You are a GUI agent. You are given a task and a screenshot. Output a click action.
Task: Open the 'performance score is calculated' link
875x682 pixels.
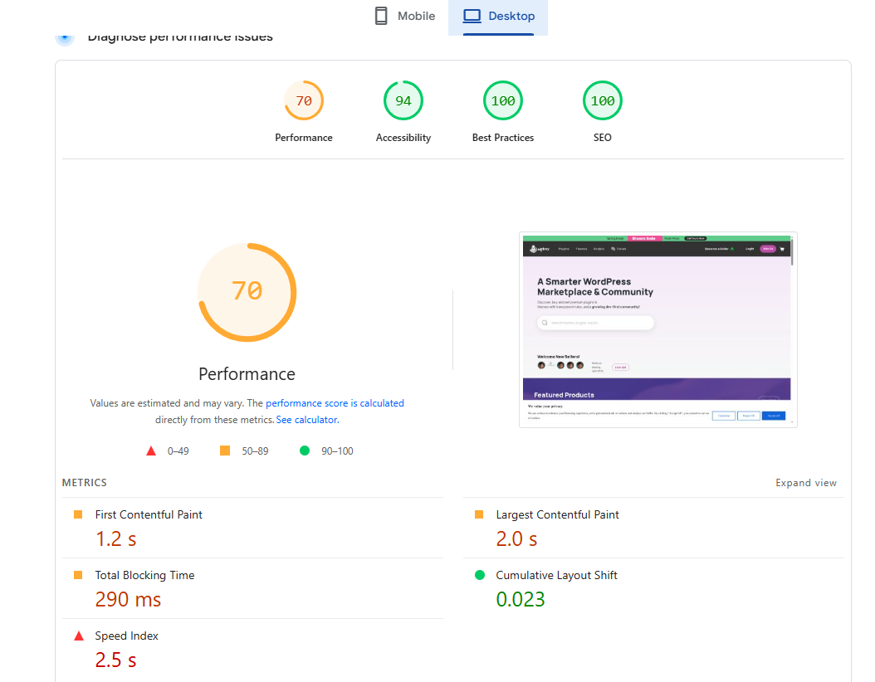335,403
